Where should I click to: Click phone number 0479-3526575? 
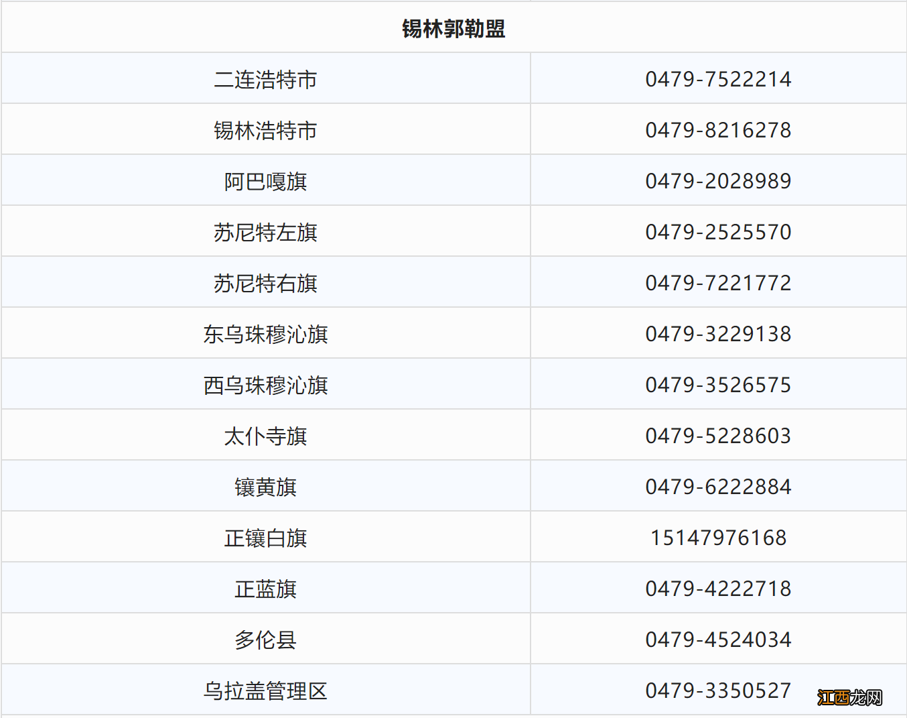point(719,385)
